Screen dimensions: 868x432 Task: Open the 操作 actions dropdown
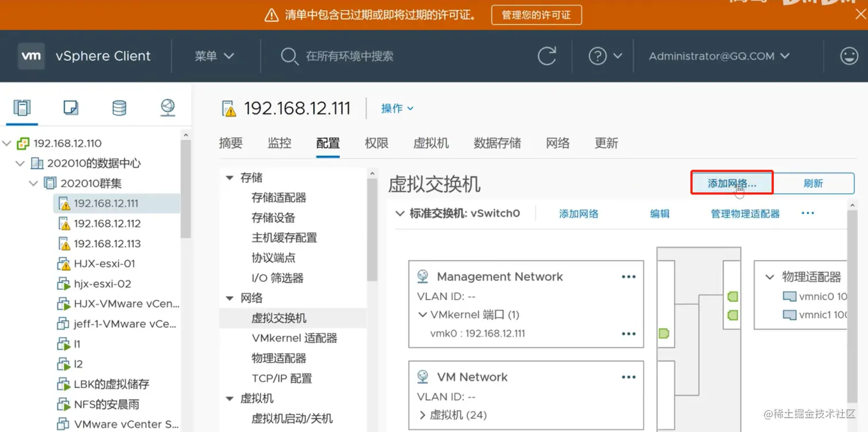(397, 108)
